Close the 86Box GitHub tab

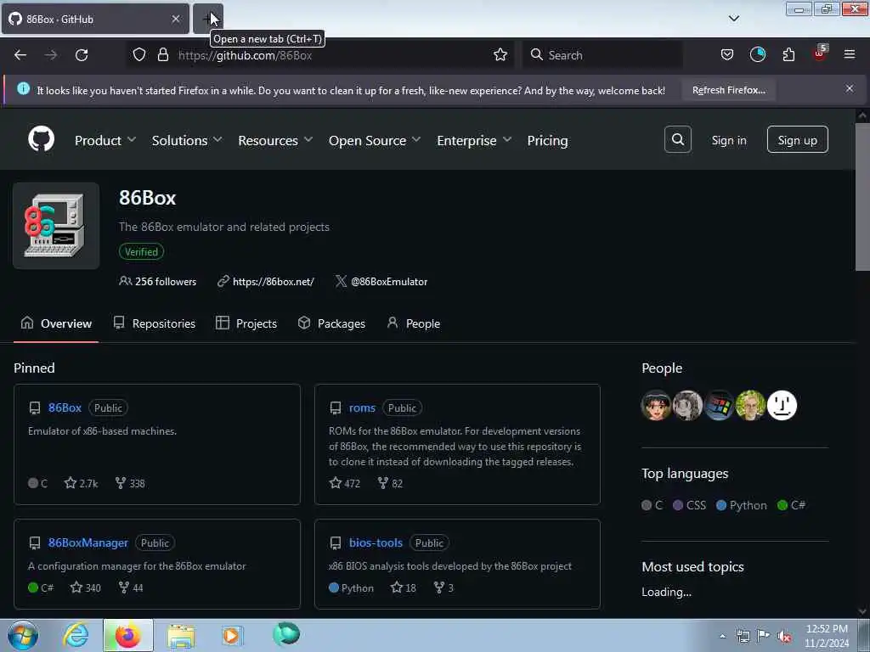point(175,19)
